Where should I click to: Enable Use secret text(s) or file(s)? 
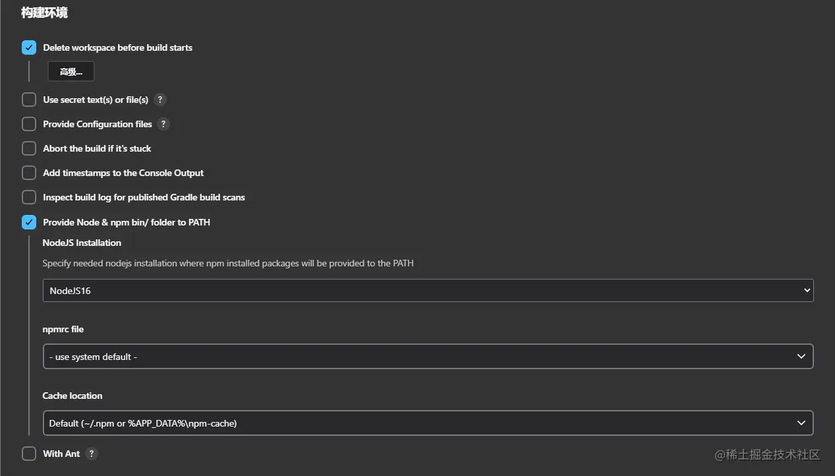pos(29,100)
